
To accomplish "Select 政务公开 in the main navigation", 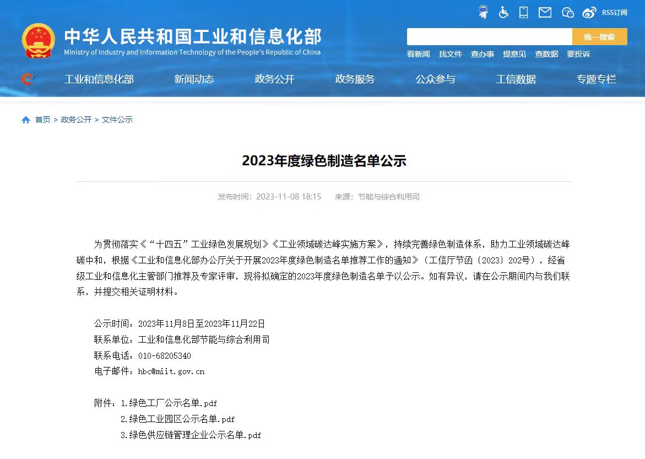I will click(x=274, y=79).
